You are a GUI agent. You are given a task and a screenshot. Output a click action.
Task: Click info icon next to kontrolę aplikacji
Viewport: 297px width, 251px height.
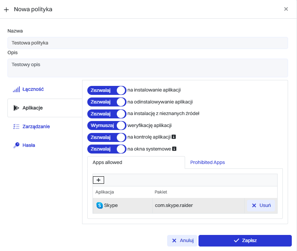point(173,137)
